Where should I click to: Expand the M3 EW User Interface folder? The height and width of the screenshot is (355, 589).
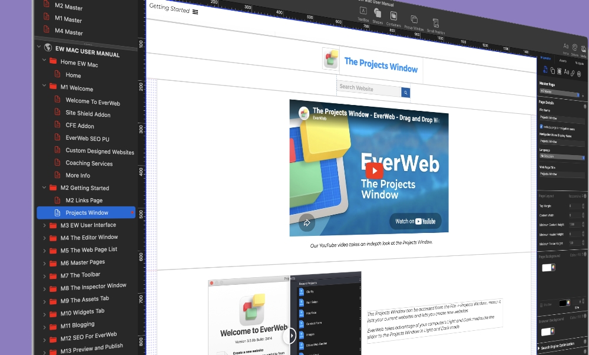pos(44,225)
